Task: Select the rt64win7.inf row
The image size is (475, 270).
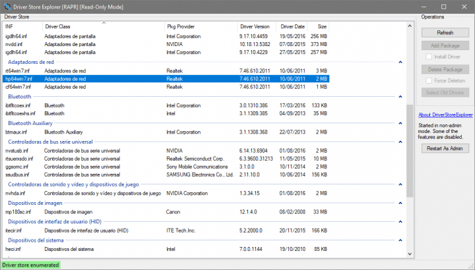Action: point(166,71)
